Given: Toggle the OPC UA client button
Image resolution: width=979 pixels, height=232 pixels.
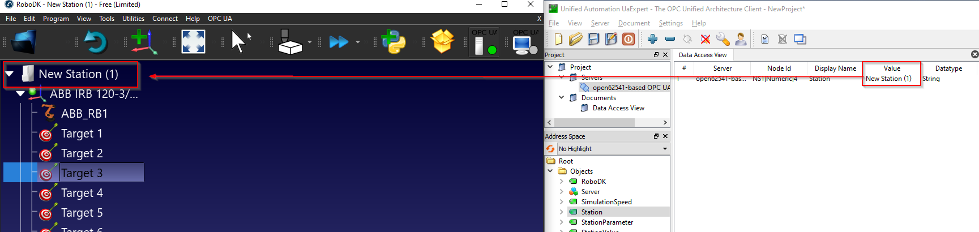Looking at the screenshot, I should coord(525,42).
